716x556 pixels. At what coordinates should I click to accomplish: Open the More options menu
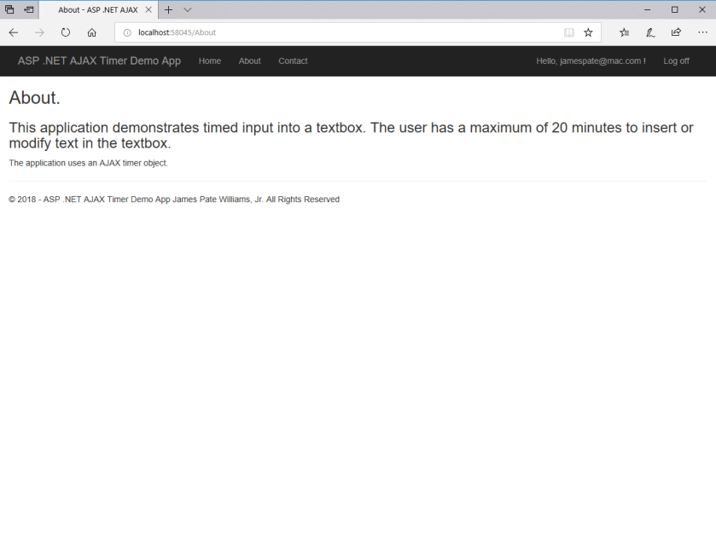[x=702, y=32]
